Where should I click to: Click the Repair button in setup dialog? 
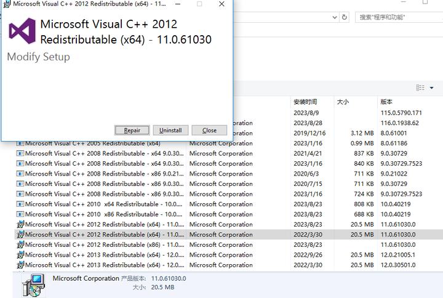tap(132, 131)
